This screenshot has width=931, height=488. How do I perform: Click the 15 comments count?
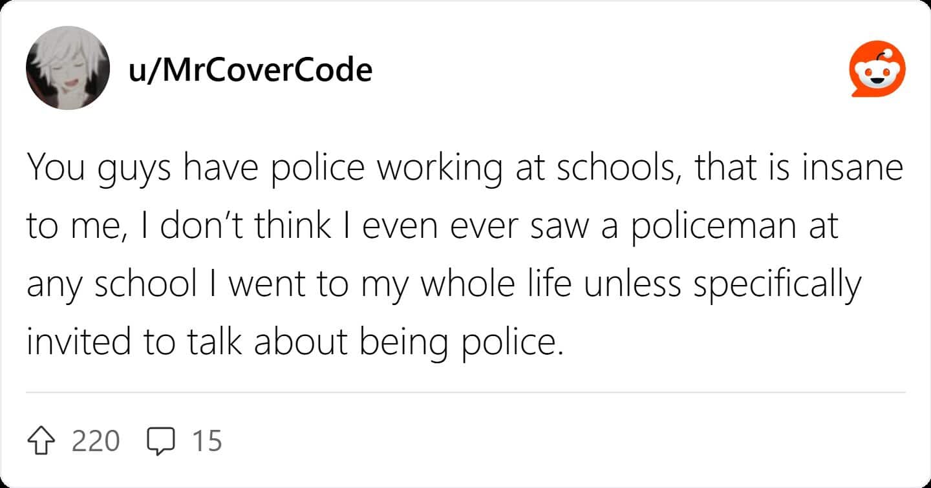tap(207, 441)
